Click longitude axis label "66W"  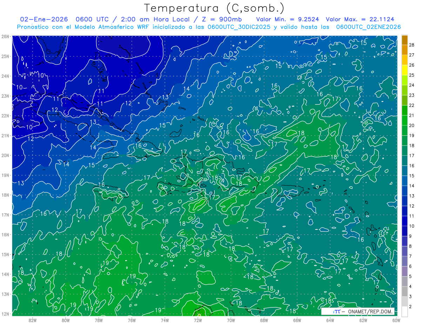(297, 320)
